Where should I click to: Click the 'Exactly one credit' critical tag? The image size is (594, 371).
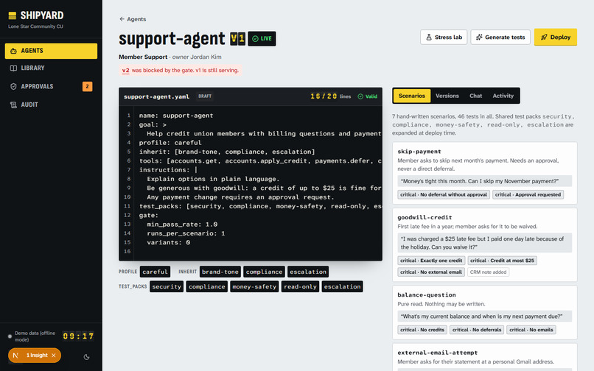(x=431, y=261)
